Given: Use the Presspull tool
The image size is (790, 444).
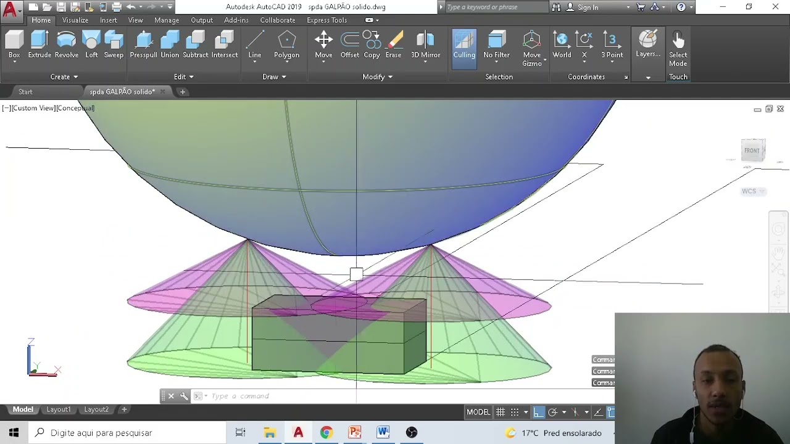Looking at the screenshot, I should (x=143, y=46).
